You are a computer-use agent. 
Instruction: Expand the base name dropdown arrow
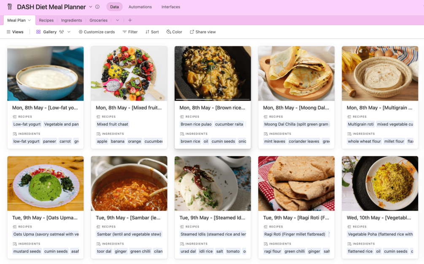pos(91,7)
